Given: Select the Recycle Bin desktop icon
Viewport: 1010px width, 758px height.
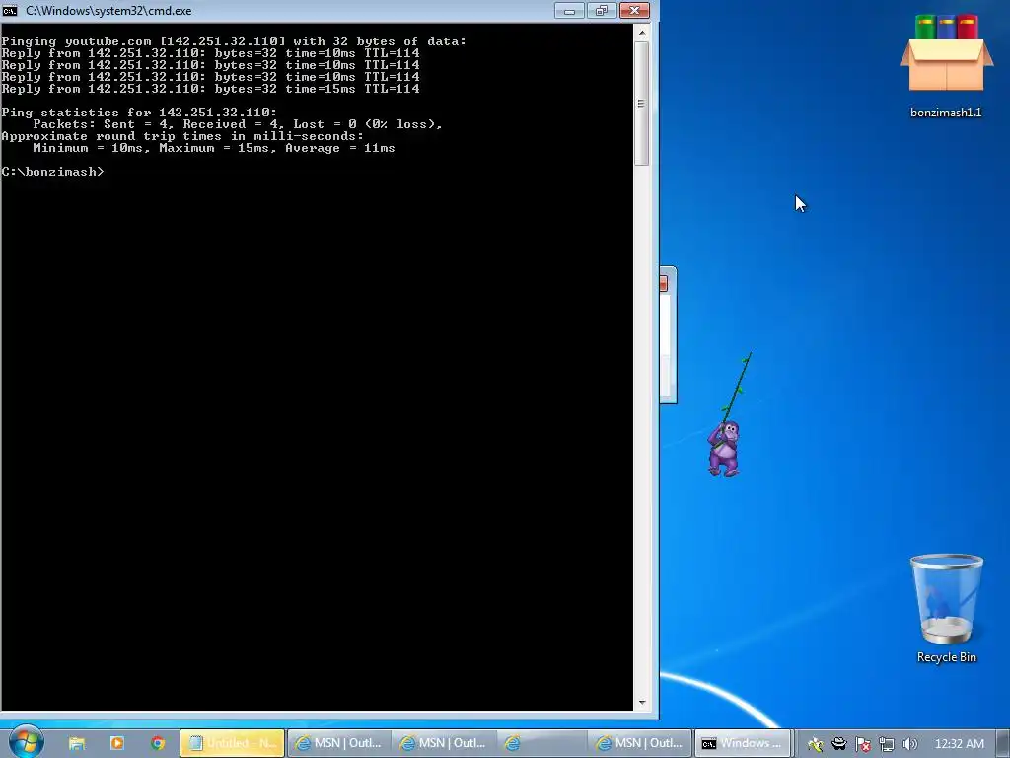Looking at the screenshot, I should tap(946, 608).
